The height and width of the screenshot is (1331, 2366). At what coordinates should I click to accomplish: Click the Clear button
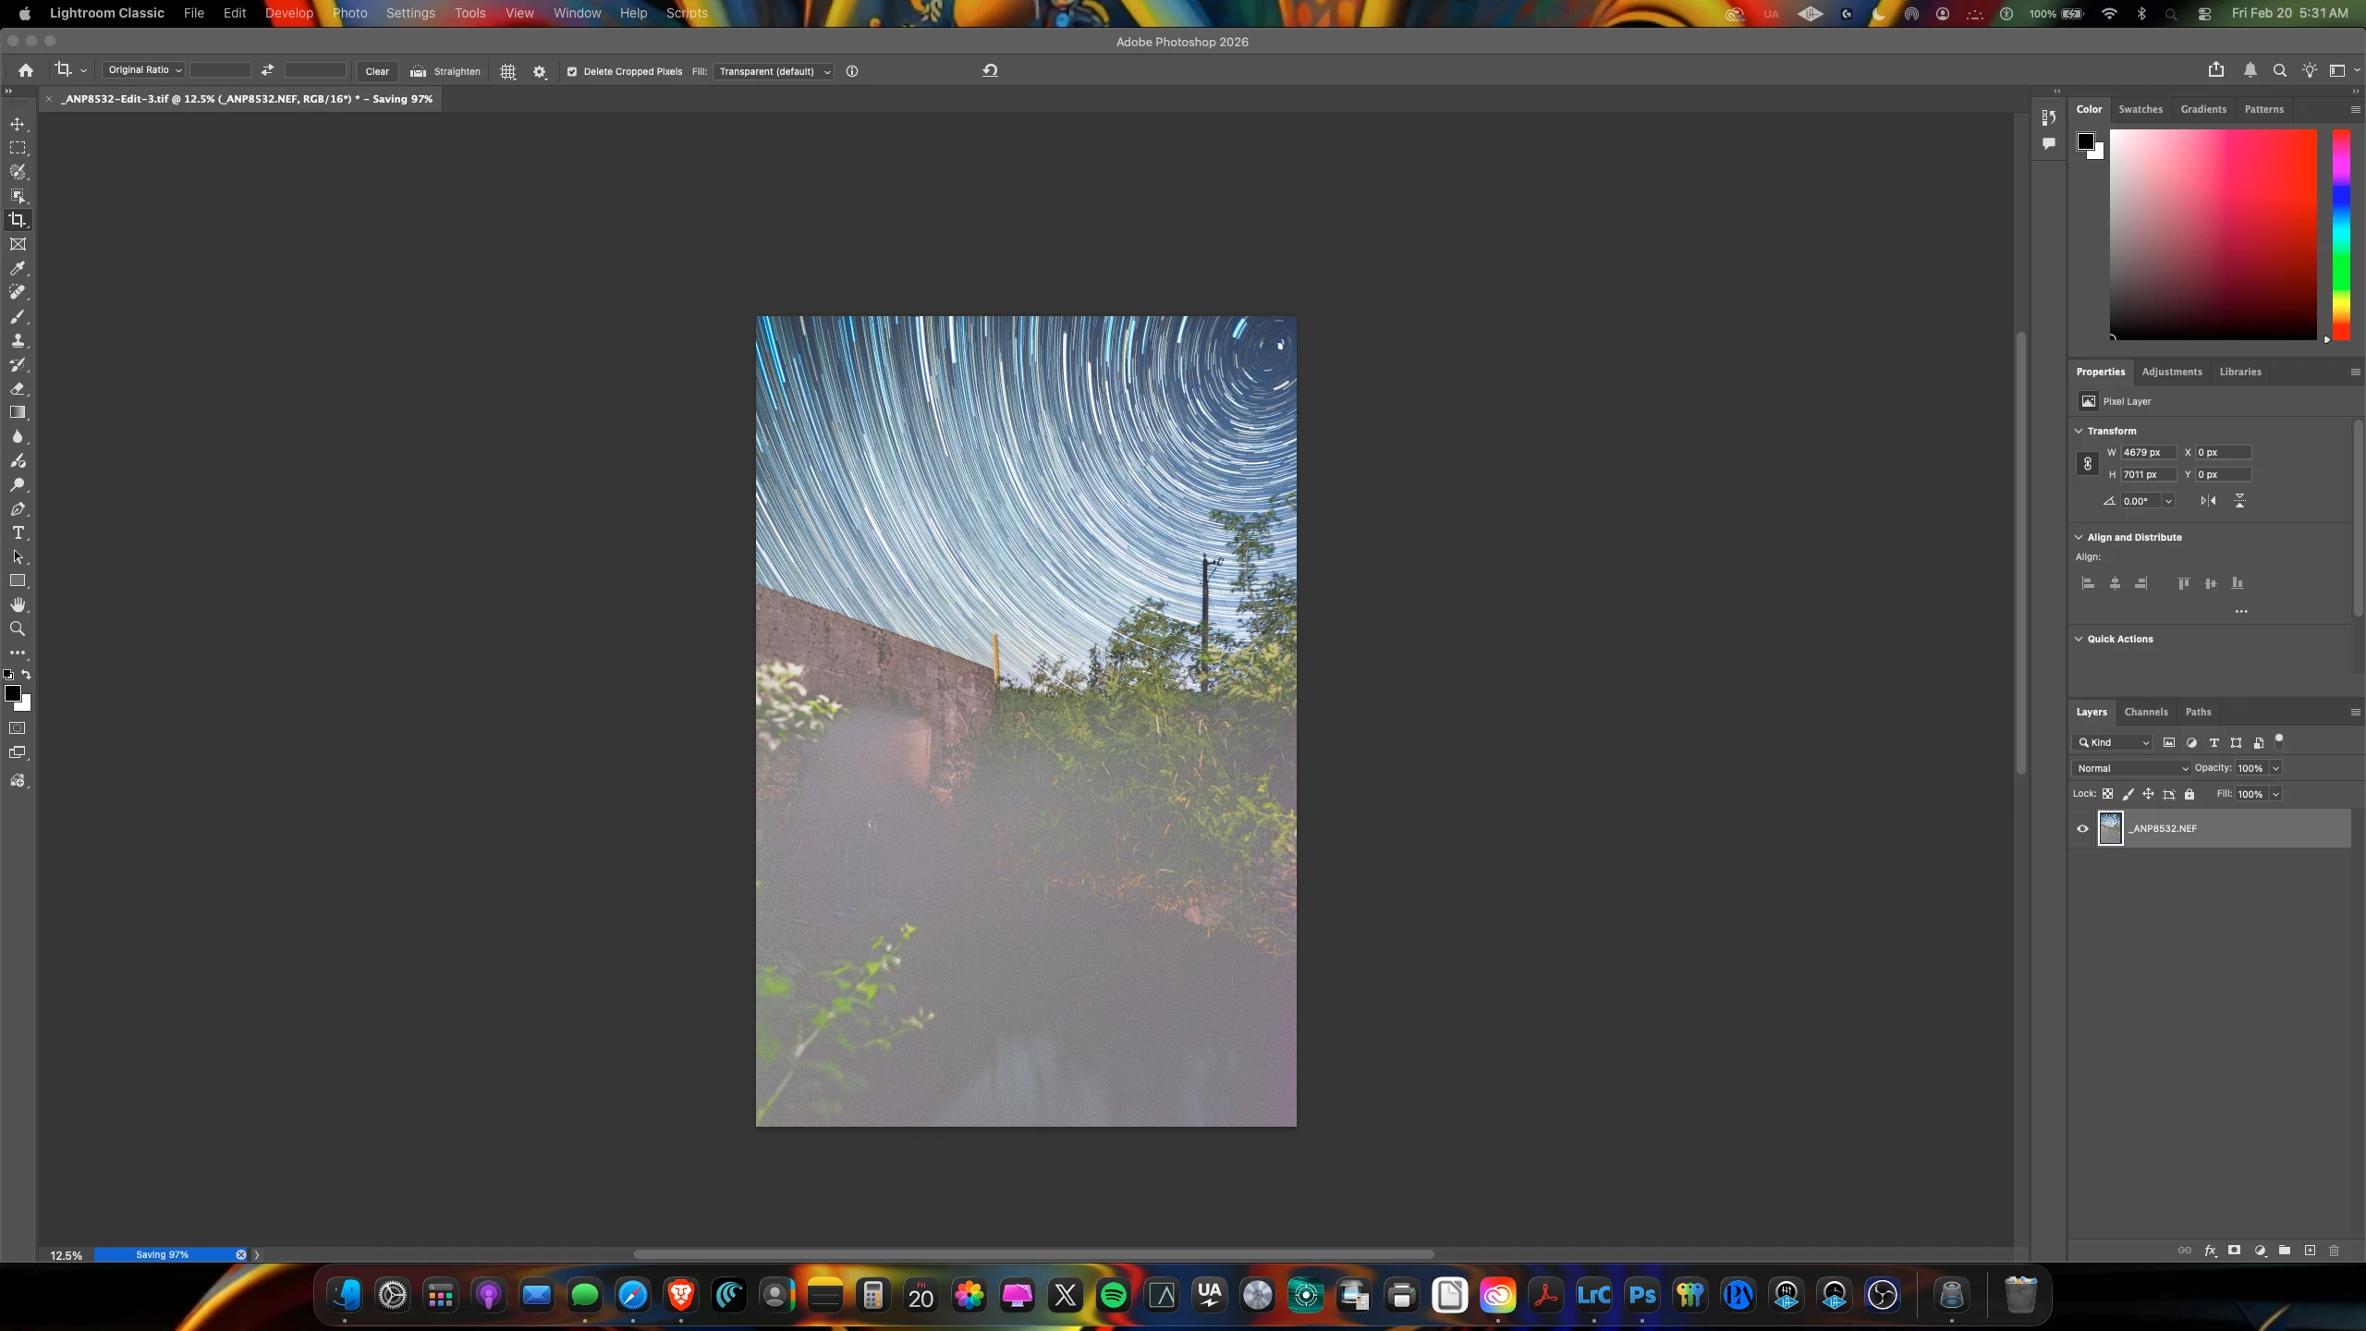click(x=377, y=71)
